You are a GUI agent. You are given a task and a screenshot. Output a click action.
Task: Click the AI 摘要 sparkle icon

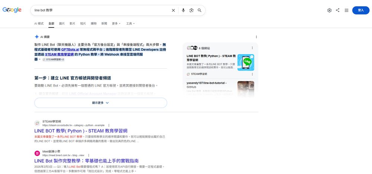(x=36, y=37)
